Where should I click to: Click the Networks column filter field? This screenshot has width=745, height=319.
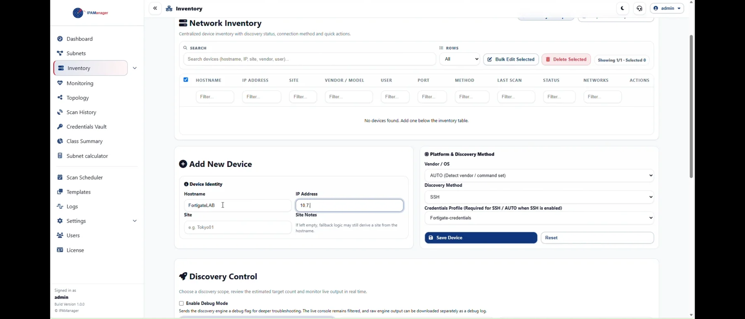[603, 97]
